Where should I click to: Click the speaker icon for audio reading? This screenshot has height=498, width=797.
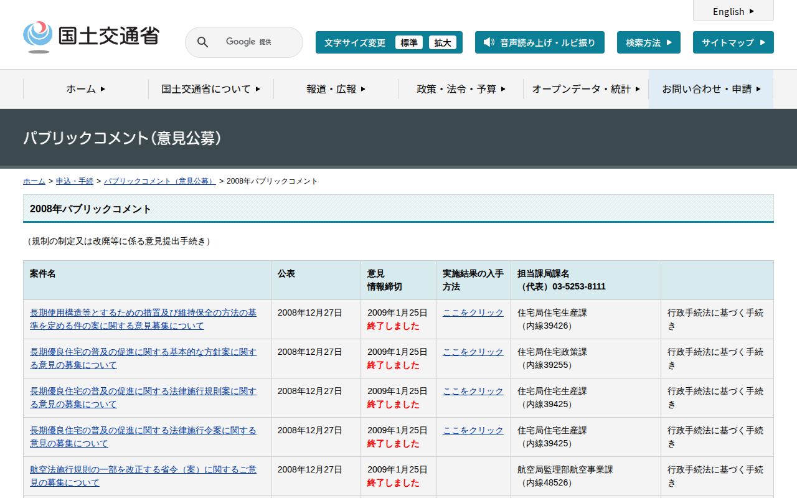(x=489, y=42)
